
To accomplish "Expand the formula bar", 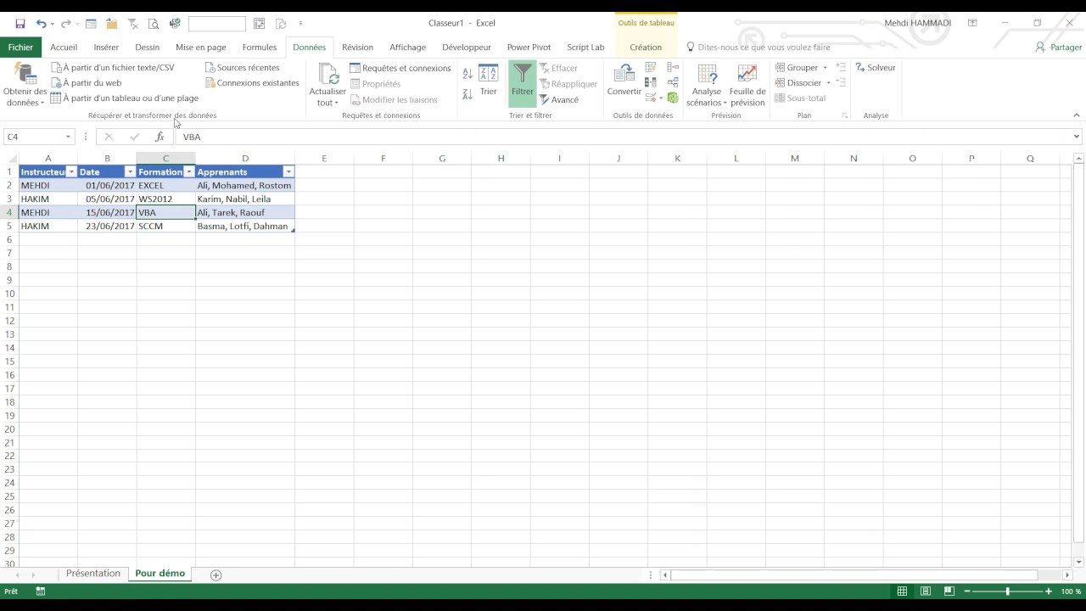I will coord(1077,137).
